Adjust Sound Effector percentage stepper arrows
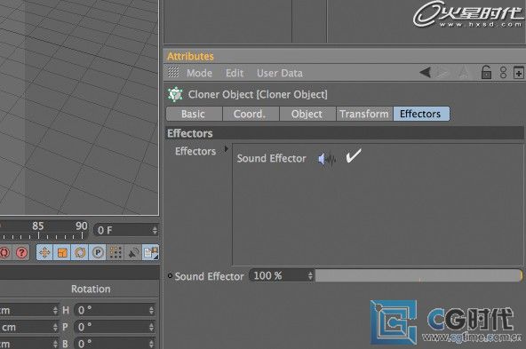The image size is (526, 349). point(311,276)
